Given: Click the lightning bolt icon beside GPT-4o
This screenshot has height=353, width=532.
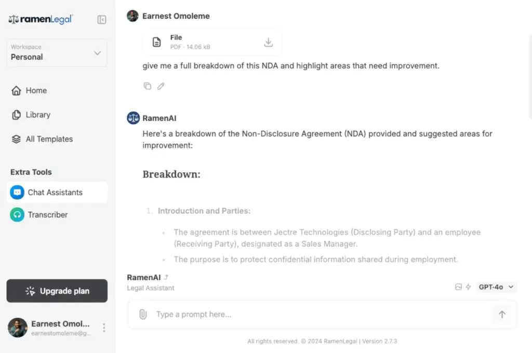Looking at the screenshot, I should pos(468,287).
